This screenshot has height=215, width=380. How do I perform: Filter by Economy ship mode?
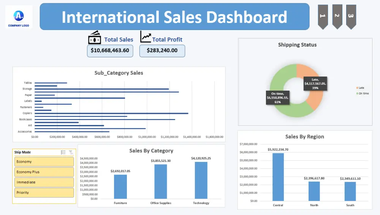point(44,162)
